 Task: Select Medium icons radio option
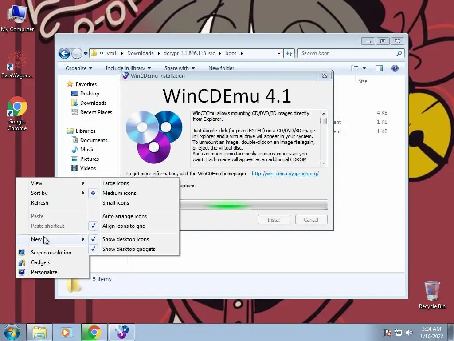[119, 193]
